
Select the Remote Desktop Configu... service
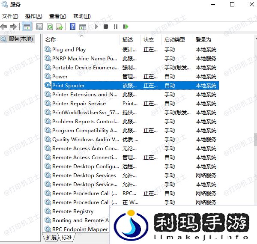86,167
